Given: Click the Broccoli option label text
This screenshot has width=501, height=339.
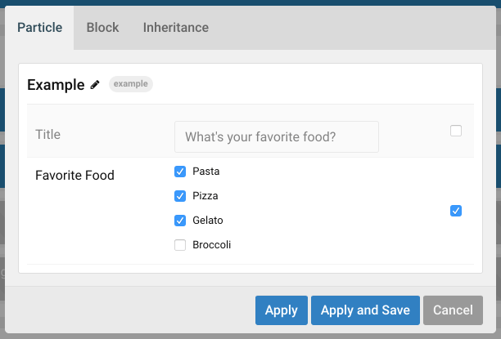Looking at the screenshot, I should click(211, 245).
